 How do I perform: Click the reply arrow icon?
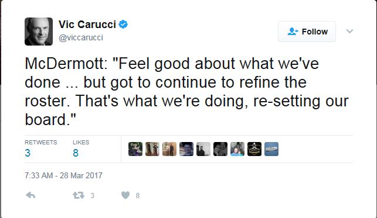coord(30,195)
